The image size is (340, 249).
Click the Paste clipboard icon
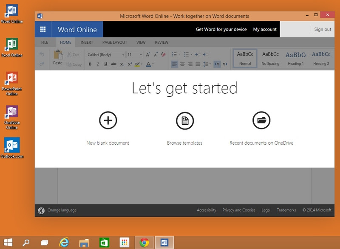coord(58,55)
